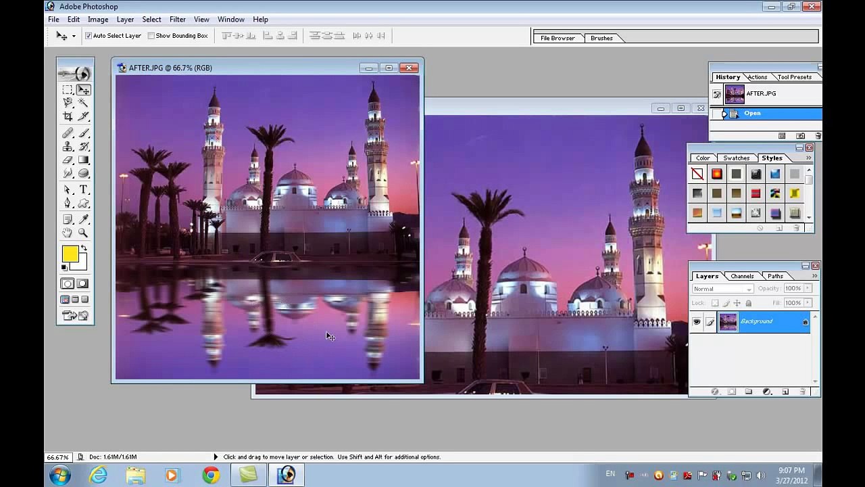Switch to Standard editing mode
This screenshot has height=487, width=865.
coord(68,283)
